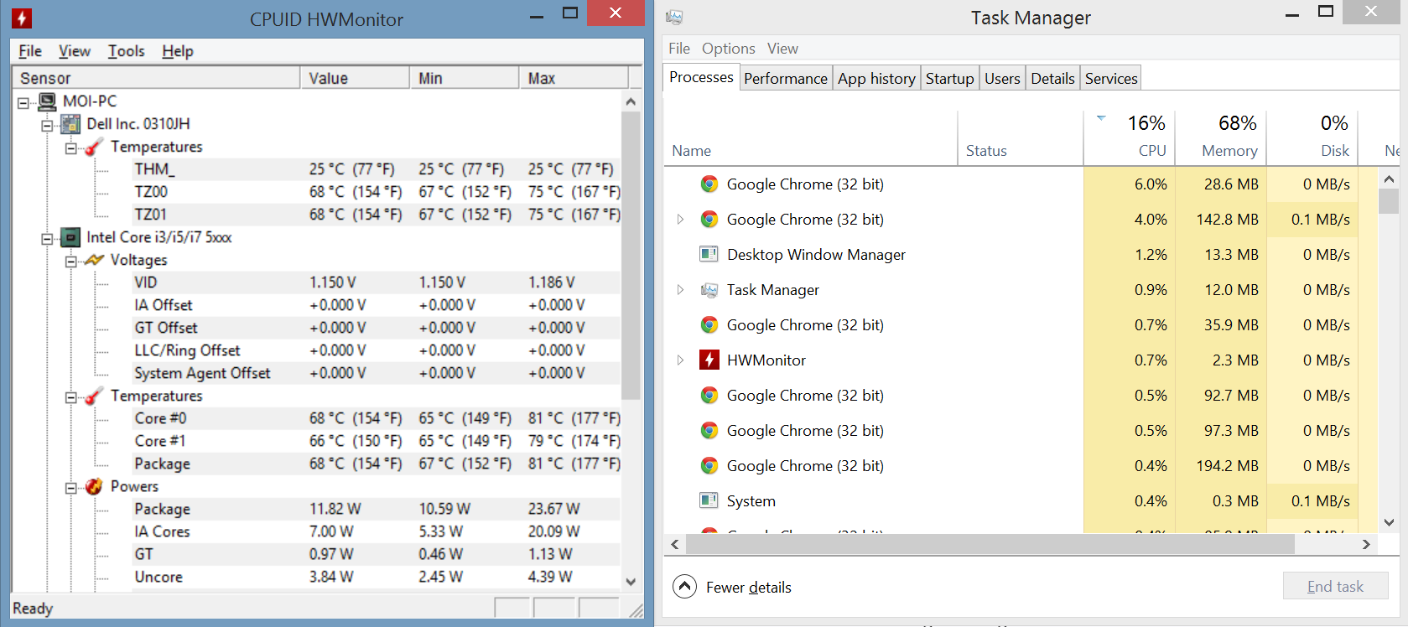Collapse the Intel Core i3/i5/i7 node
Image resolution: width=1408 pixels, height=627 pixels.
point(47,239)
